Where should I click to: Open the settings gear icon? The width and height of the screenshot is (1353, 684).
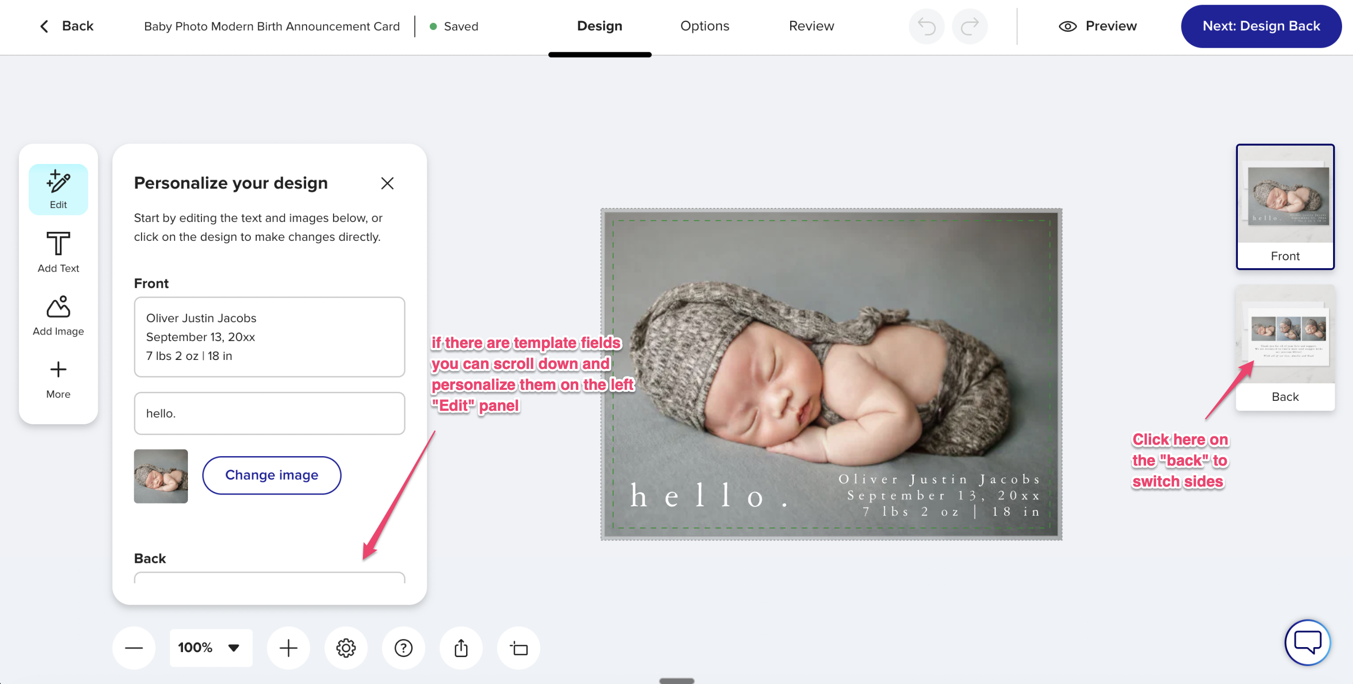click(x=345, y=648)
